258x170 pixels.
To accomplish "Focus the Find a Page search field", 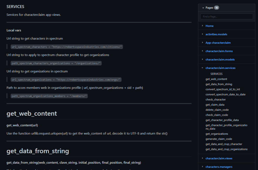I will click(x=227, y=16).
